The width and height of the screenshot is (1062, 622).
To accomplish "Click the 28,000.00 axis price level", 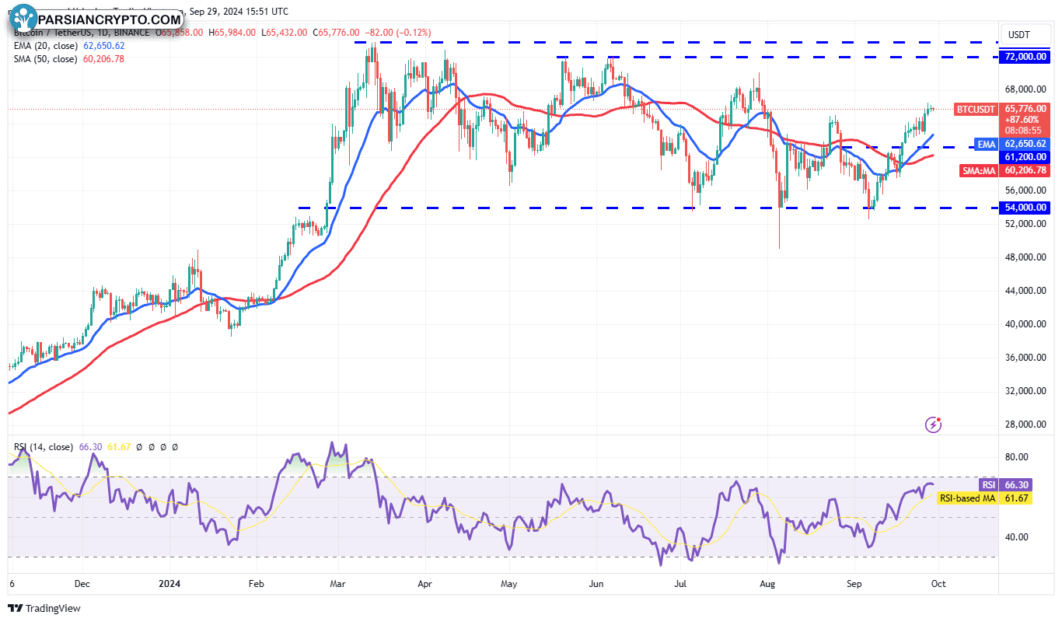I will (x=1025, y=425).
